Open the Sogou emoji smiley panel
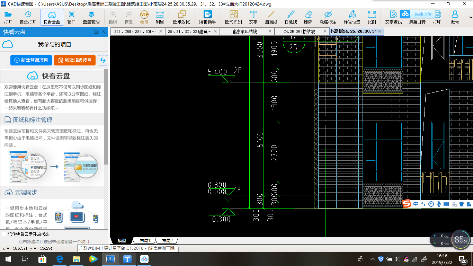Viewport: 473px width, 266px height. coord(431,204)
